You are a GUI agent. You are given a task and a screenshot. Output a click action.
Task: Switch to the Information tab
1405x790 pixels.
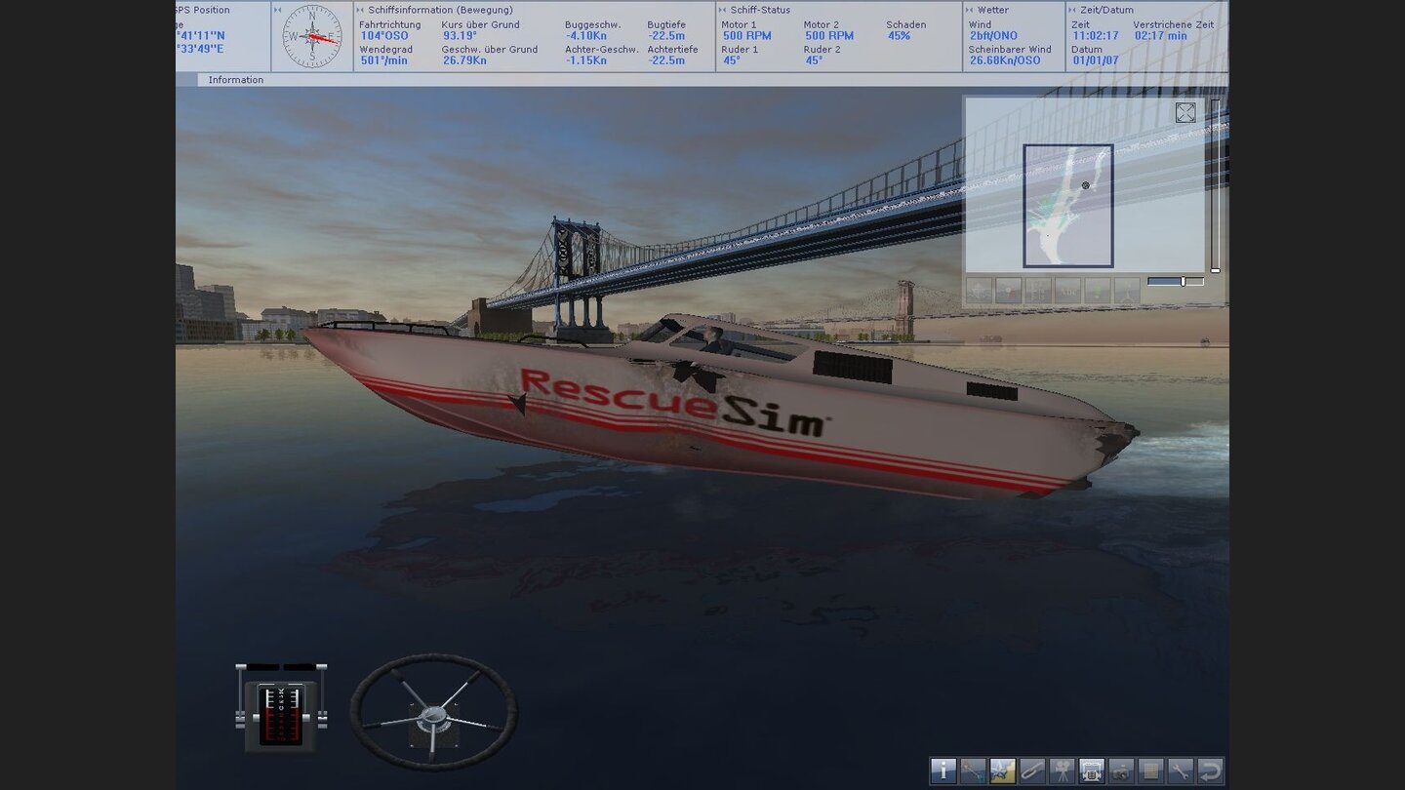click(234, 80)
